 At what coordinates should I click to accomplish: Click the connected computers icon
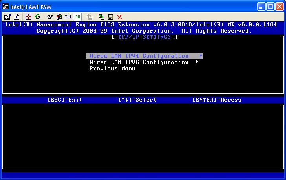101,17
